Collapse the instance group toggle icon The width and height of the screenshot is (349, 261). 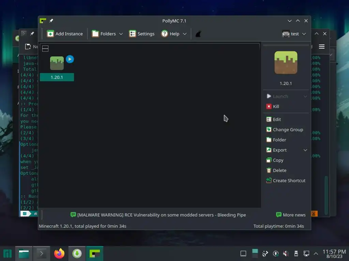45,49
